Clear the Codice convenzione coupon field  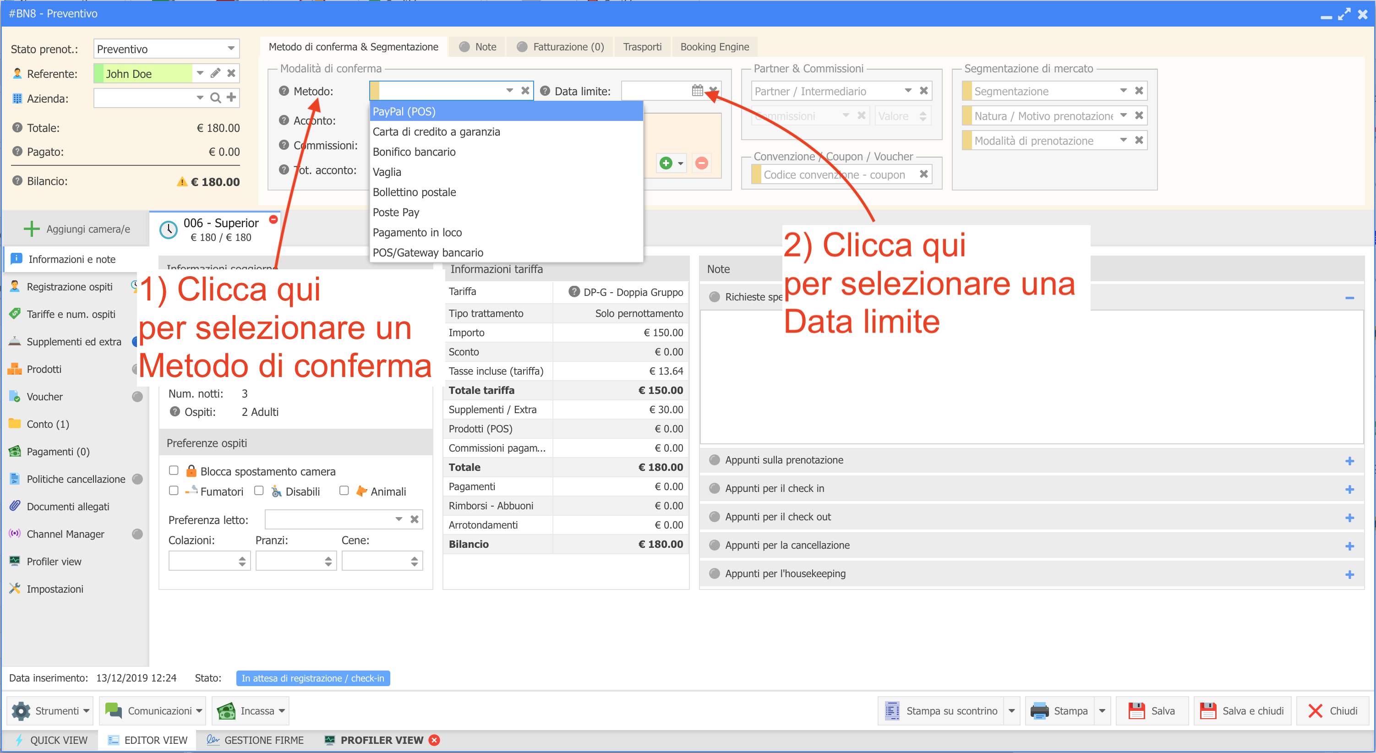[x=923, y=174]
